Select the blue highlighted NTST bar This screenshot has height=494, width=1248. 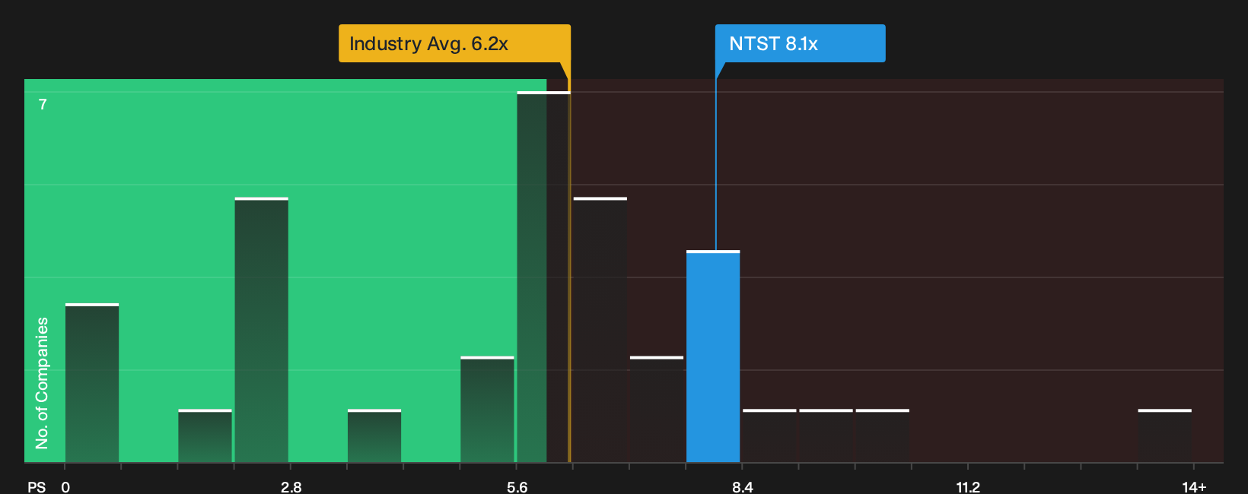[x=713, y=356]
